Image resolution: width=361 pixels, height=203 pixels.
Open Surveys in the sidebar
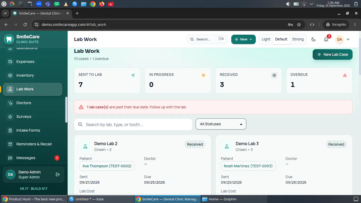point(33,117)
